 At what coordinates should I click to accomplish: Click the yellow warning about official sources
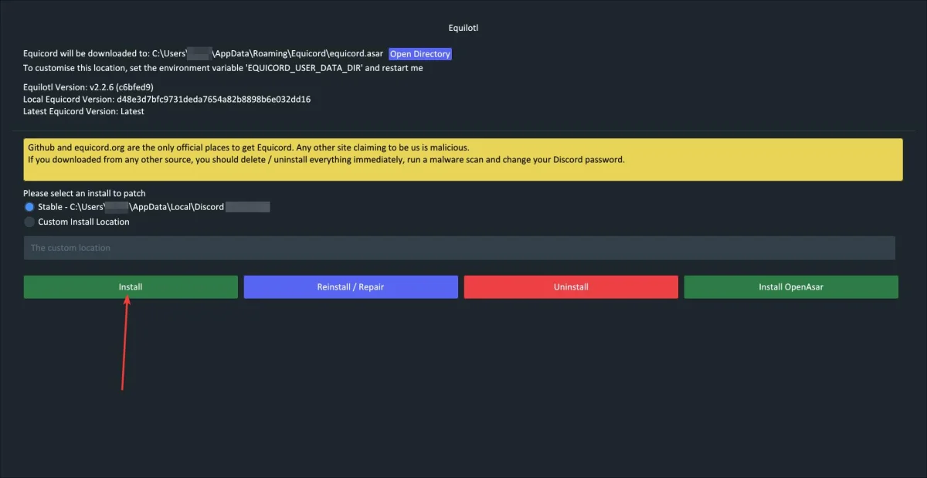point(463,160)
